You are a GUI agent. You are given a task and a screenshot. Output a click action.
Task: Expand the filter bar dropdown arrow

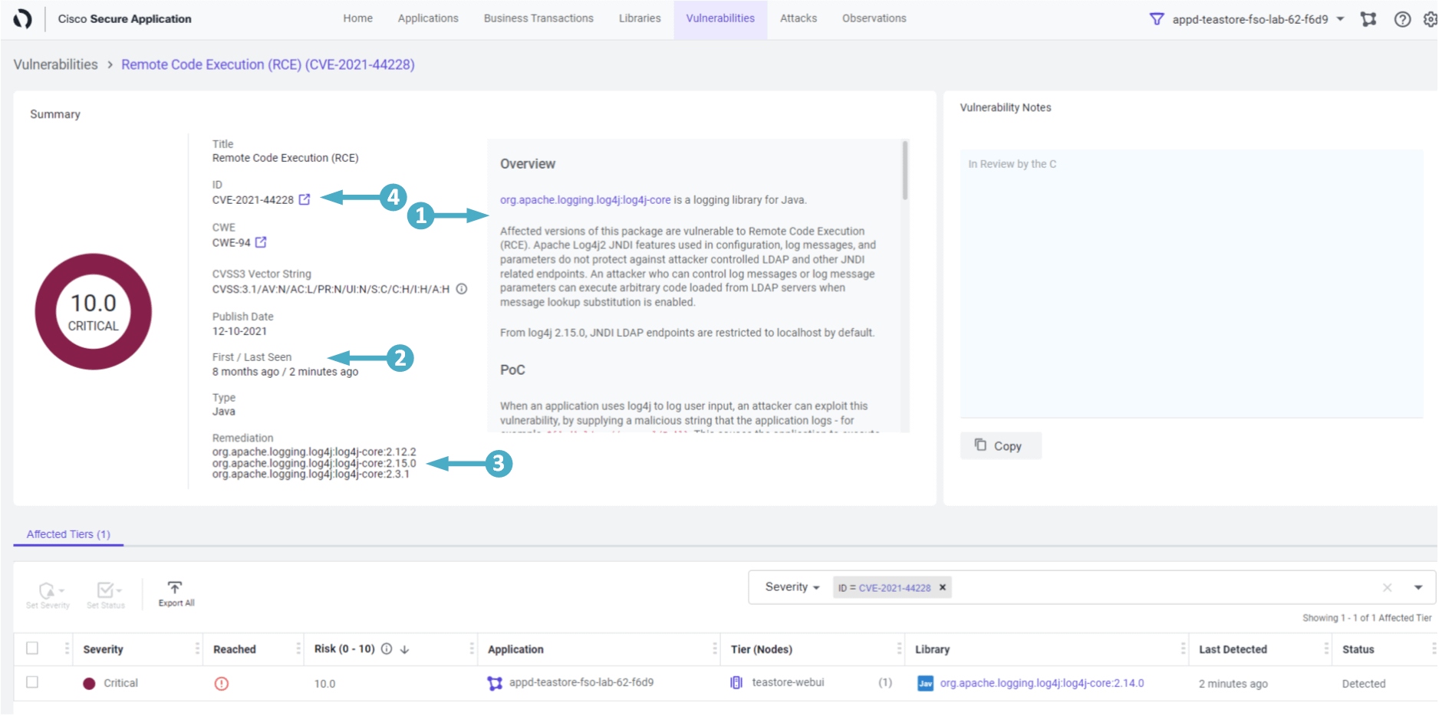tap(1418, 588)
